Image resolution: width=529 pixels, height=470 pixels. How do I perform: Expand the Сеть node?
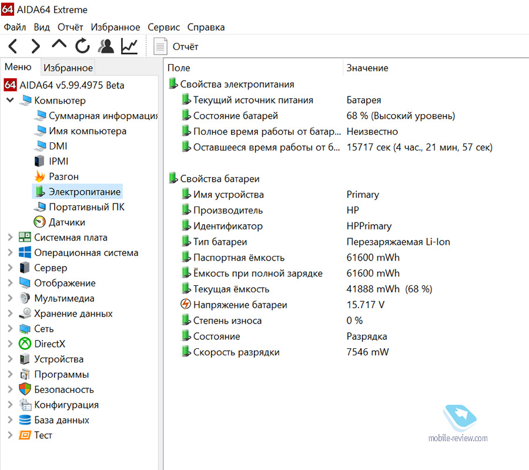pyautogui.click(x=10, y=328)
